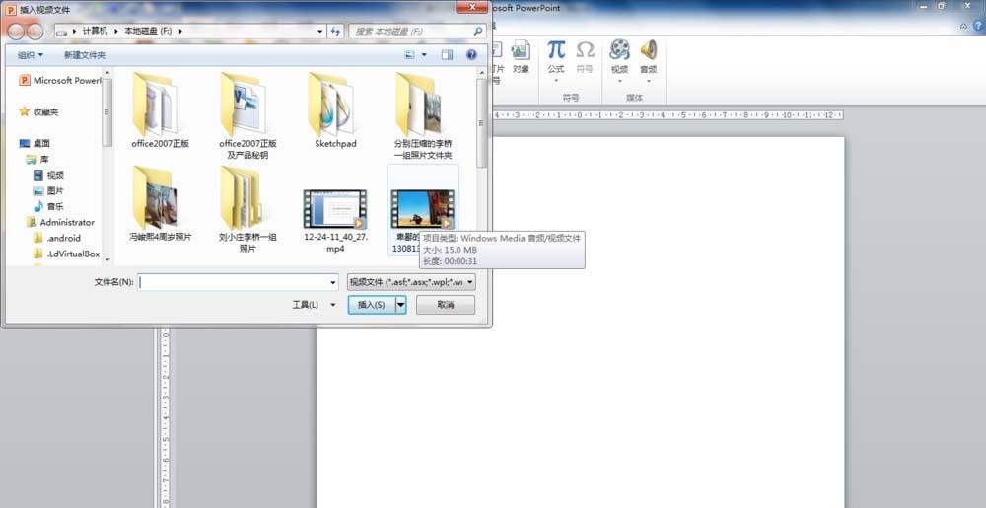Open the 插入 button split arrow
This screenshot has width=986, height=508.
point(400,305)
